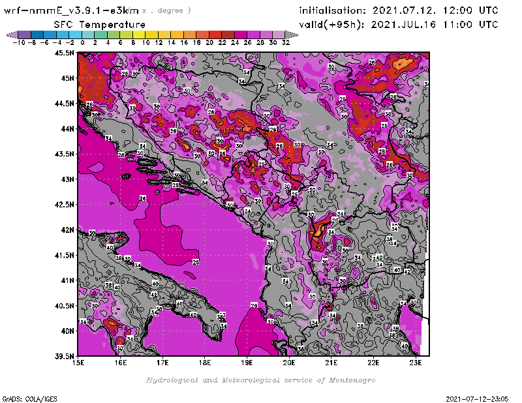522x403 pixels.
Task: Click the 39.5N latitude axis label
Action: tap(64, 357)
